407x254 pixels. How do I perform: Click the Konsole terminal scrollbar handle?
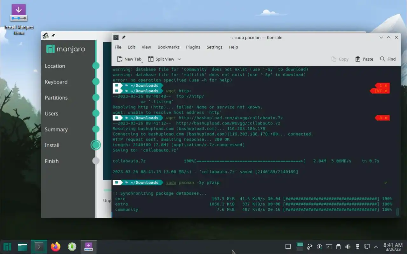click(397, 211)
